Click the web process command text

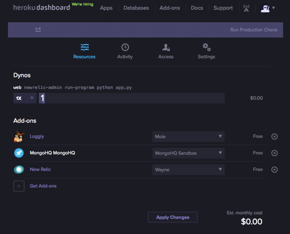pos(78,87)
